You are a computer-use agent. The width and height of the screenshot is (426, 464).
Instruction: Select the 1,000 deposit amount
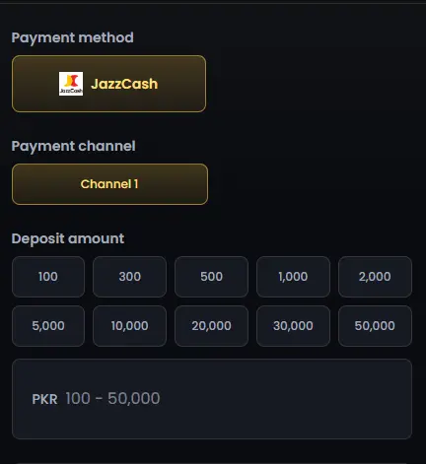click(293, 277)
